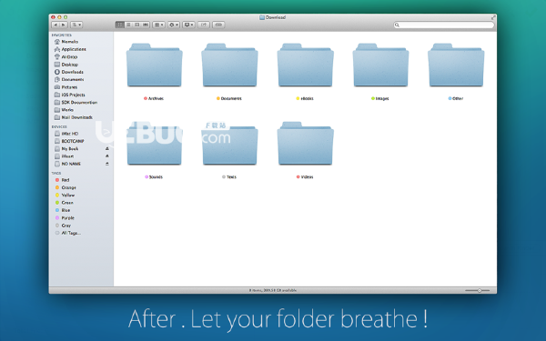Open the gear Action menu
546x341 pixels.
point(174,25)
